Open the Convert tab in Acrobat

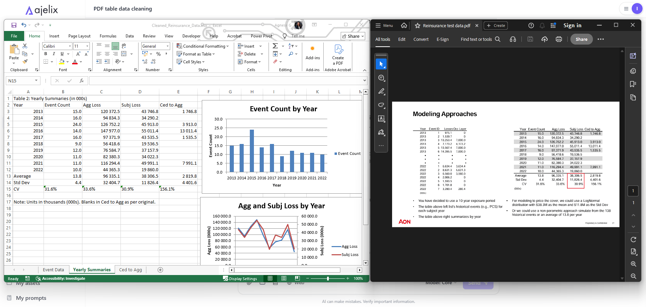click(x=421, y=39)
